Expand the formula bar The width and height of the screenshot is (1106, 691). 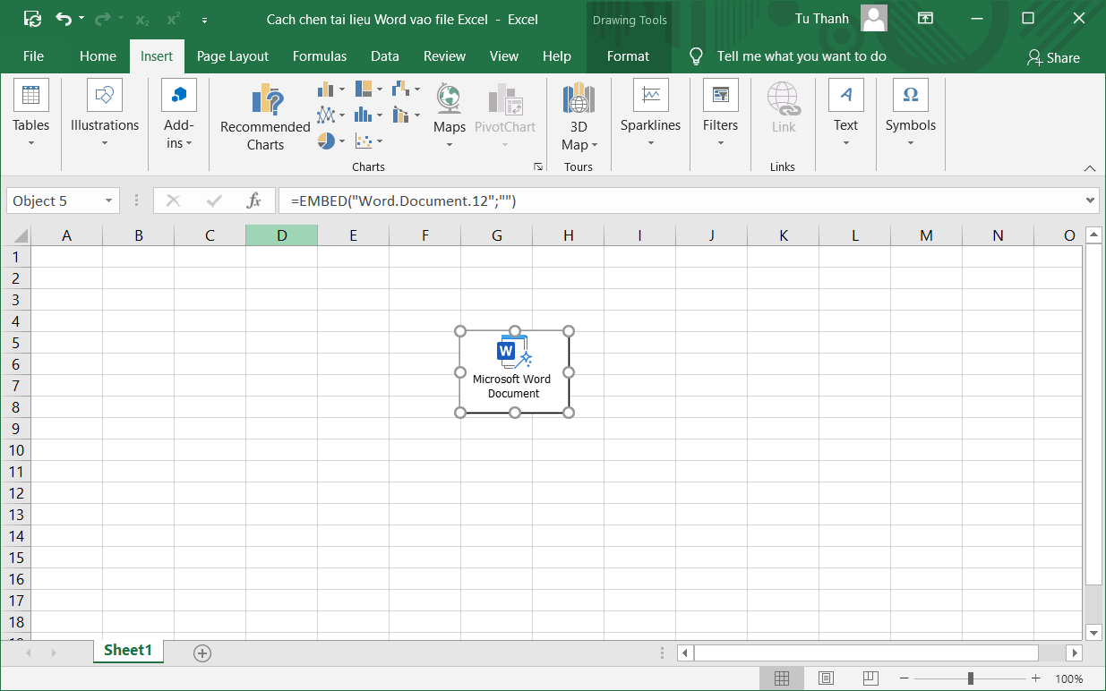pos(1090,201)
